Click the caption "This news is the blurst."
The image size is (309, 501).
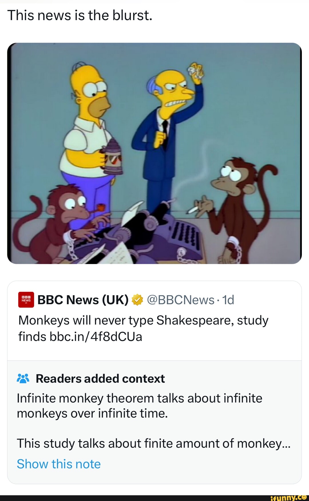pos(80,15)
